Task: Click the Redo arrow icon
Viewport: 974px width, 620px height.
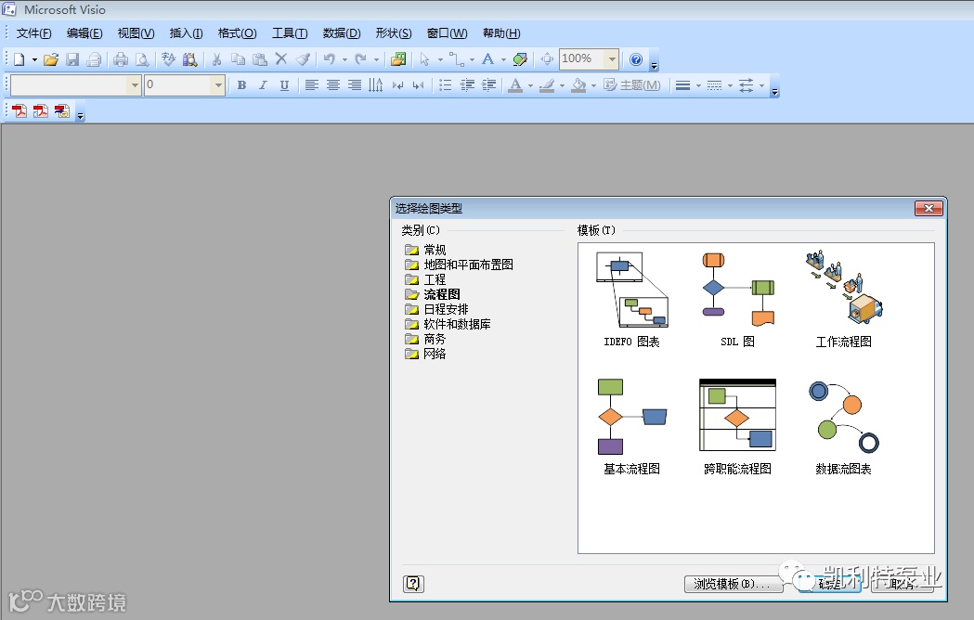Action: 361,59
